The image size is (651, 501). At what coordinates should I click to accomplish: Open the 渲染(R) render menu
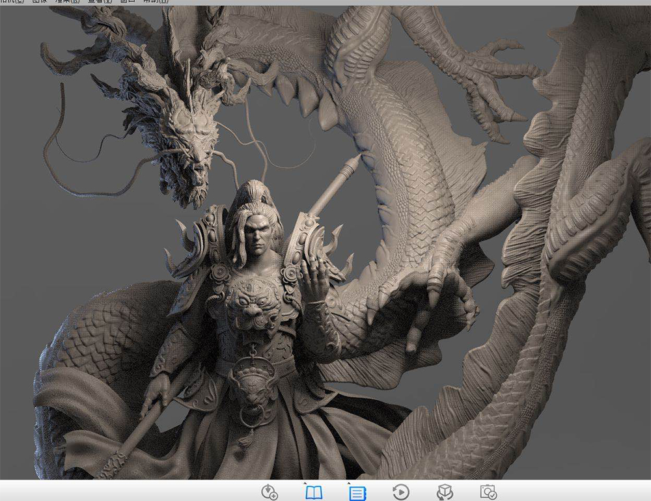pos(68,1)
